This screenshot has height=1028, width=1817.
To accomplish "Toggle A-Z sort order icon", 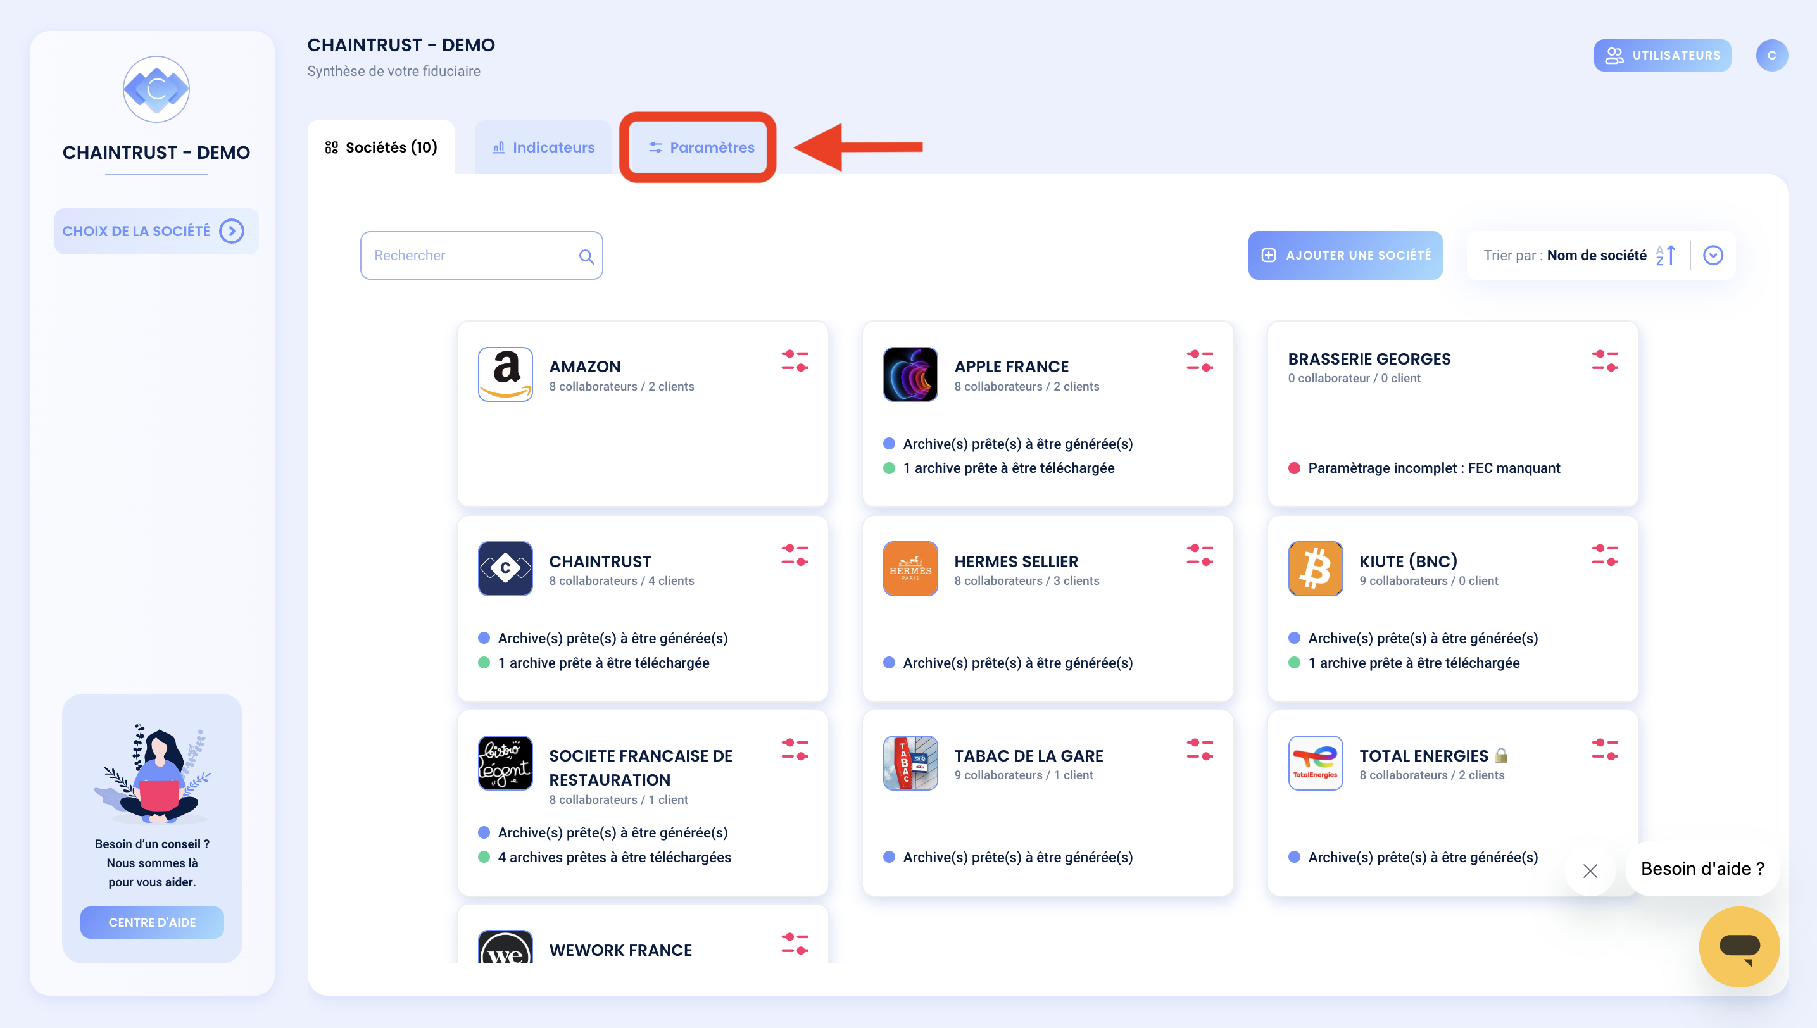I will point(1665,255).
